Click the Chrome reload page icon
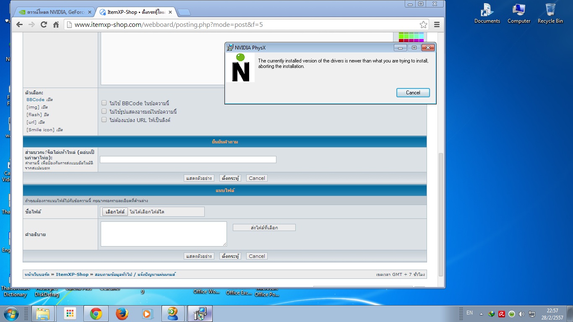The width and height of the screenshot is (573, 322). click(x=44, y=25)
